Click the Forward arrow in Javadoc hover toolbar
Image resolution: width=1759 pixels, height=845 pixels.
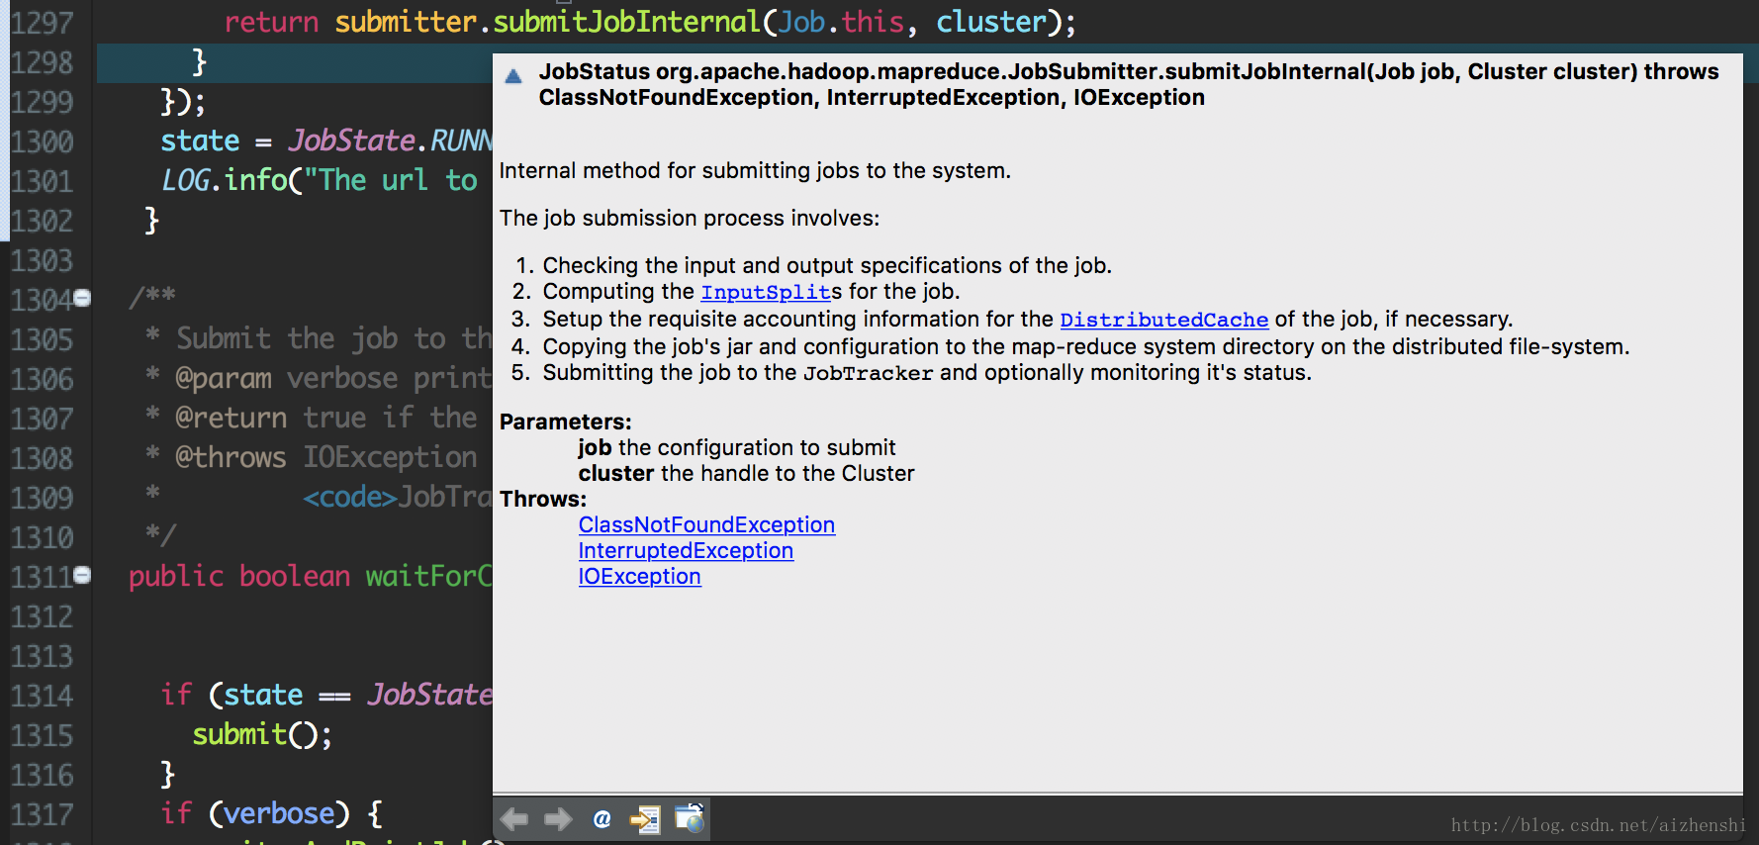[558, 818]
